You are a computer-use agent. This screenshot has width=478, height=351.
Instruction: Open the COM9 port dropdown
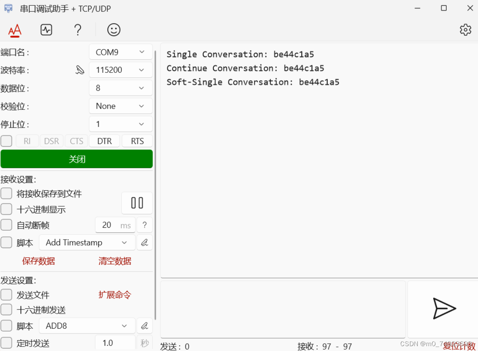click(121, 52)
